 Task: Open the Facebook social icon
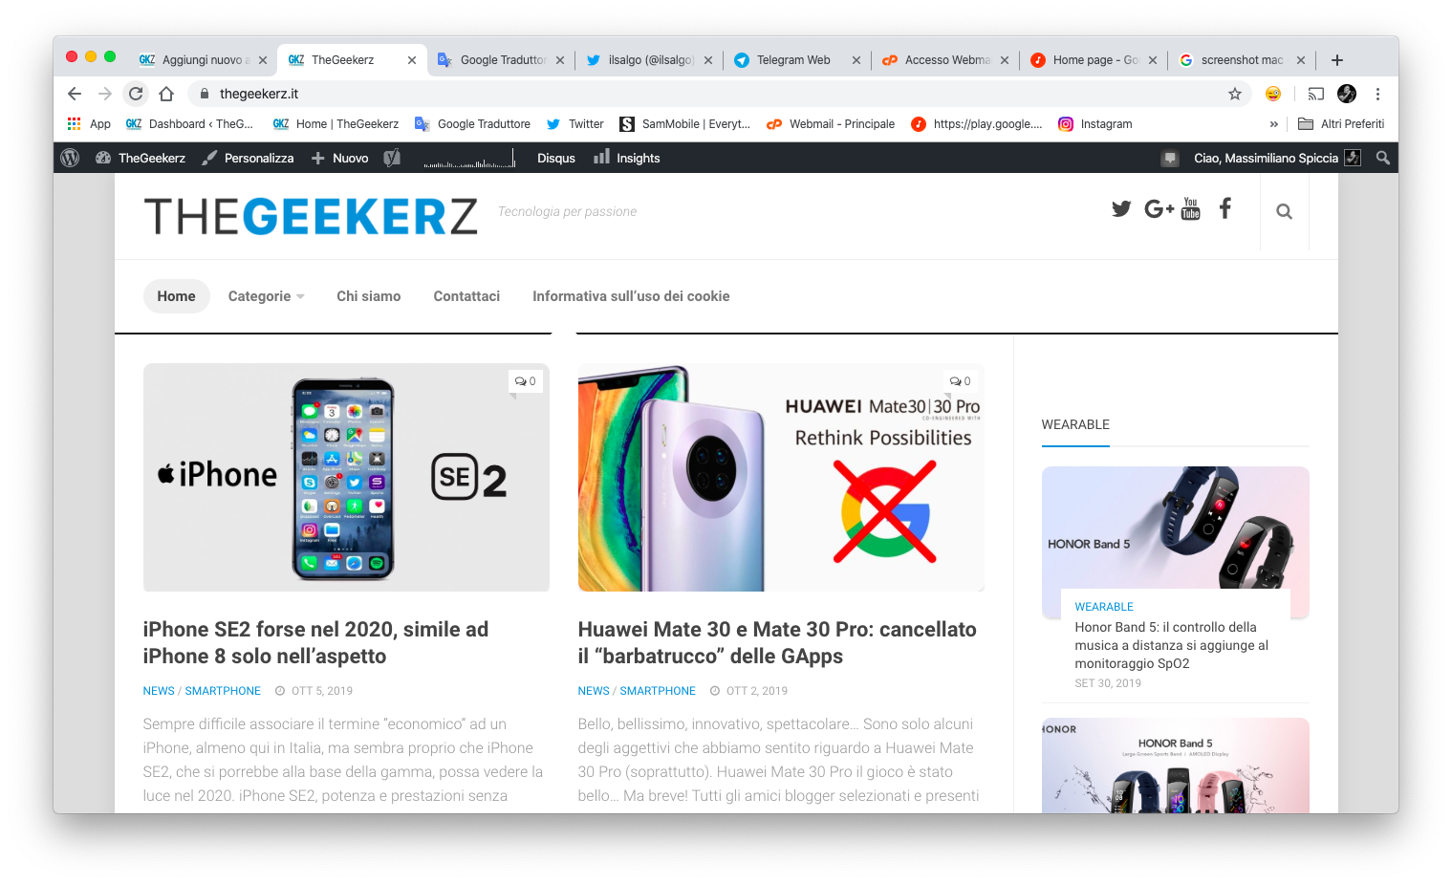pyautogui.click(x=1225, y=208)
